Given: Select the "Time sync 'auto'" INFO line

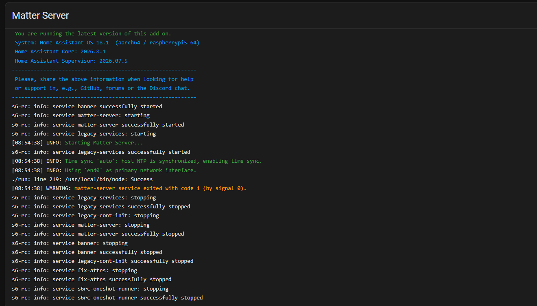Looking at the screenshot, I should [x=137, y=161].
